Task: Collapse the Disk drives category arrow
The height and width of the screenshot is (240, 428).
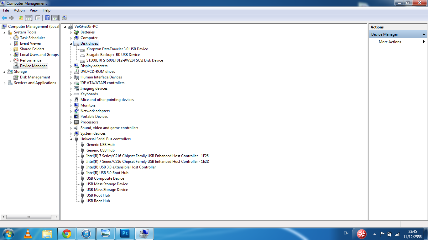Action: click(x=71, y=44)
